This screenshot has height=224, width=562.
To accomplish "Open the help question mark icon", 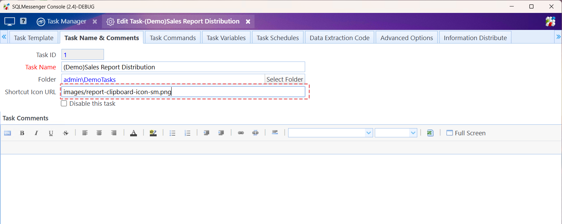I will pyautogui.click(x=23, y=21).
